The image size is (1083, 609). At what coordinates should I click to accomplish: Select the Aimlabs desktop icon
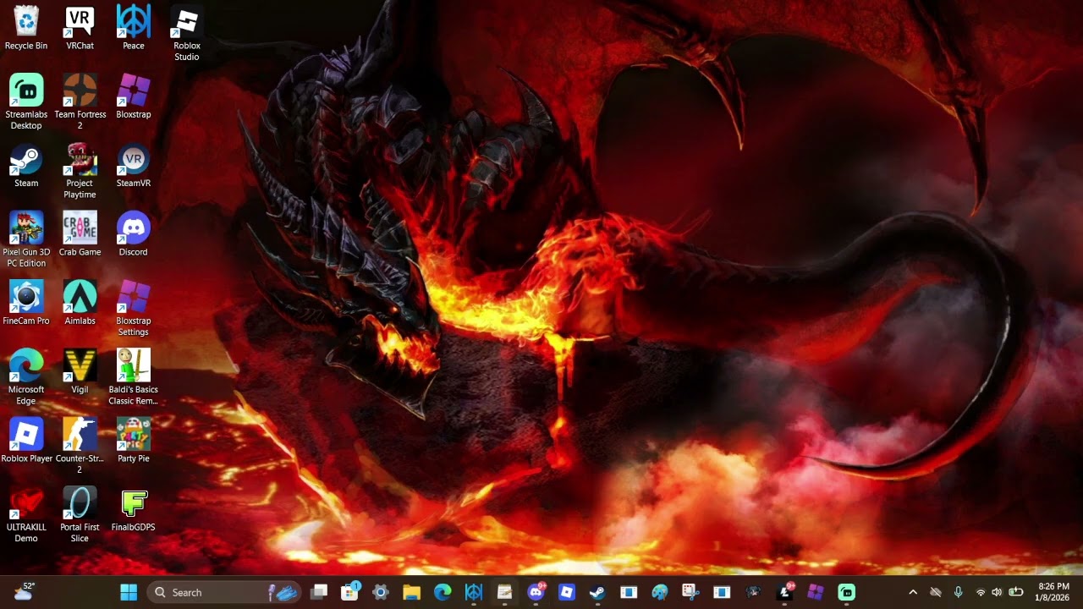click(x=80, y=303)
